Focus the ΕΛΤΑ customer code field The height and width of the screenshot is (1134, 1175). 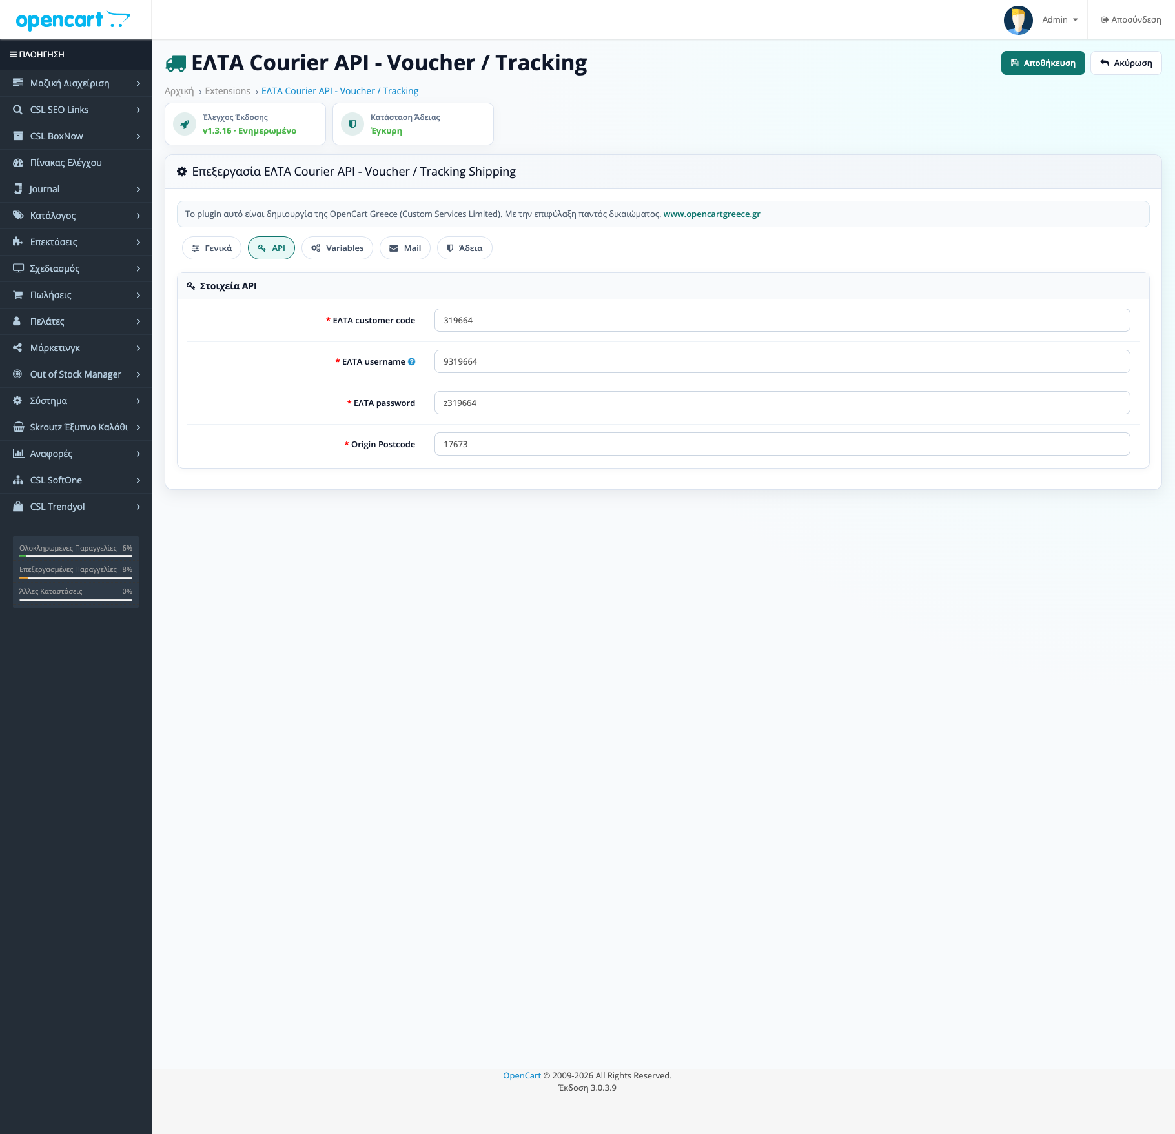(x=782, y=321)
